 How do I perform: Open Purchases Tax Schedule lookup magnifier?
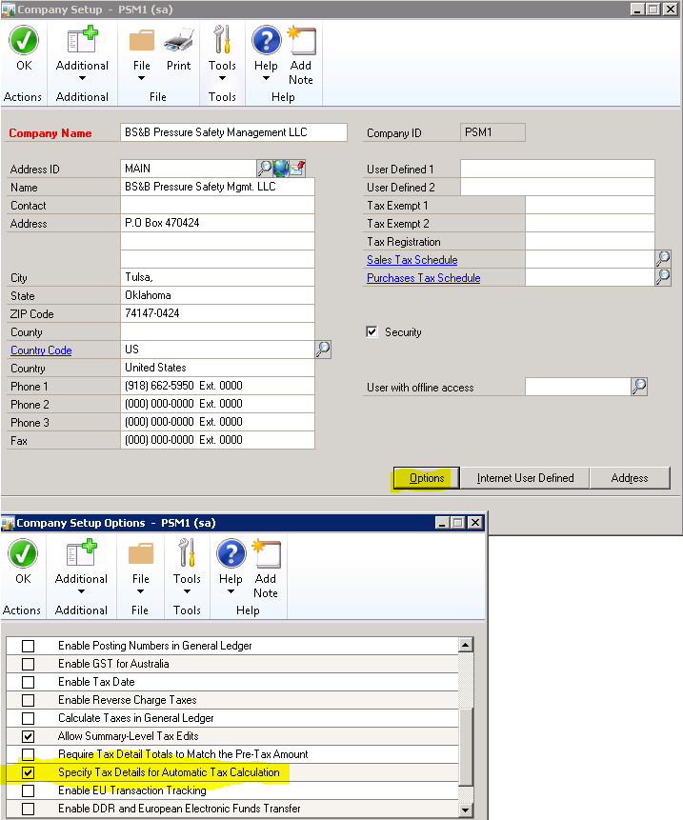click(x=663, y=277)
